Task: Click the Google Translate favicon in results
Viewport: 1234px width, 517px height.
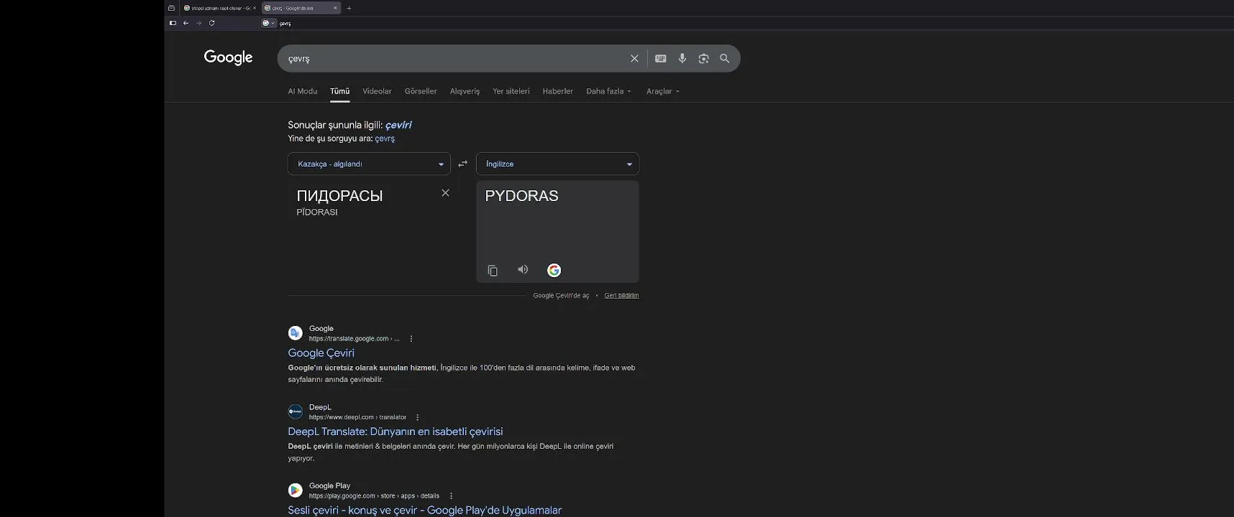Action: click(296, 333)
